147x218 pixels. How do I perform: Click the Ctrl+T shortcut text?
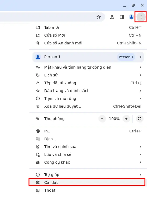135,27
